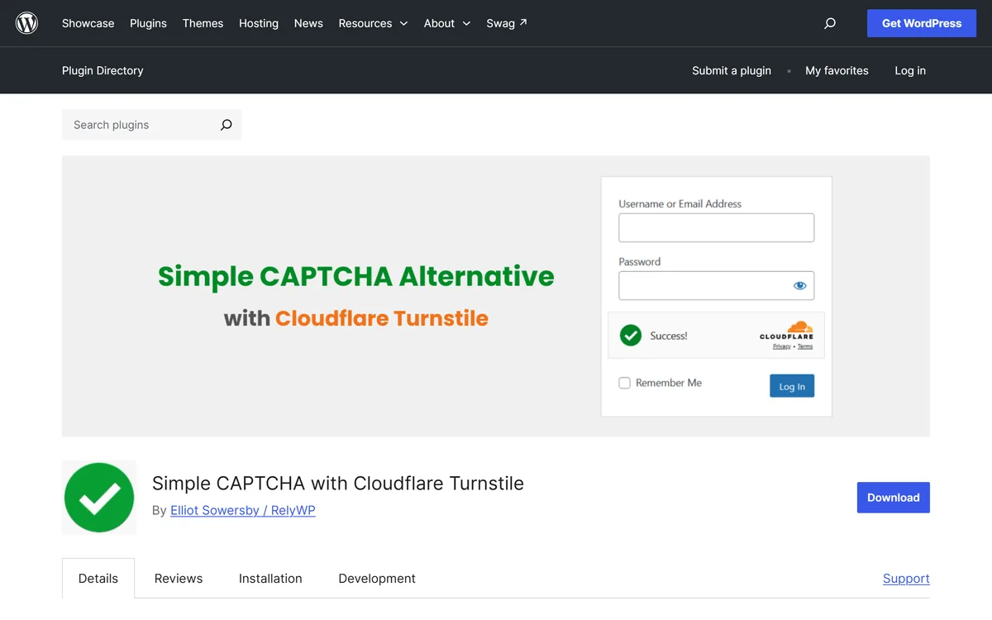Open Submit a plugin link
Image resolution: width=992 pixels, height=620 pixels.
pos(732,70)
